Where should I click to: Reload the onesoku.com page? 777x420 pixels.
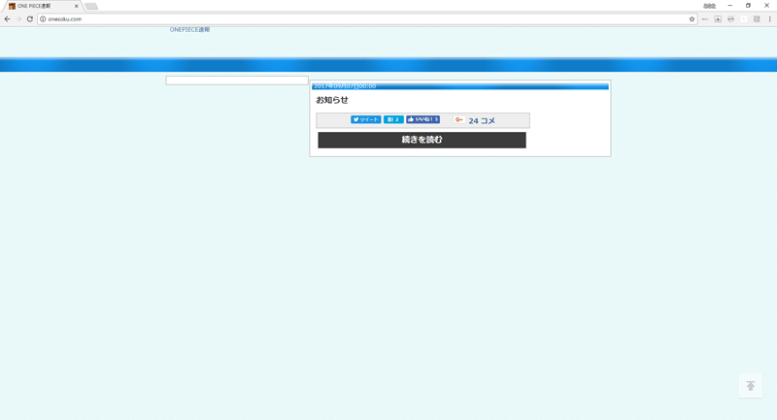point(30,18)
